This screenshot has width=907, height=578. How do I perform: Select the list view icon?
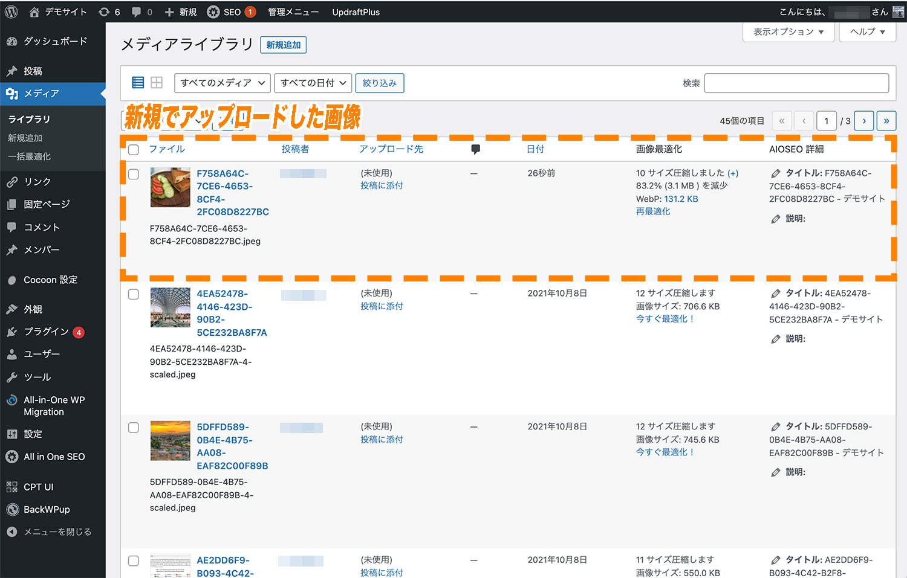point(138,82)
